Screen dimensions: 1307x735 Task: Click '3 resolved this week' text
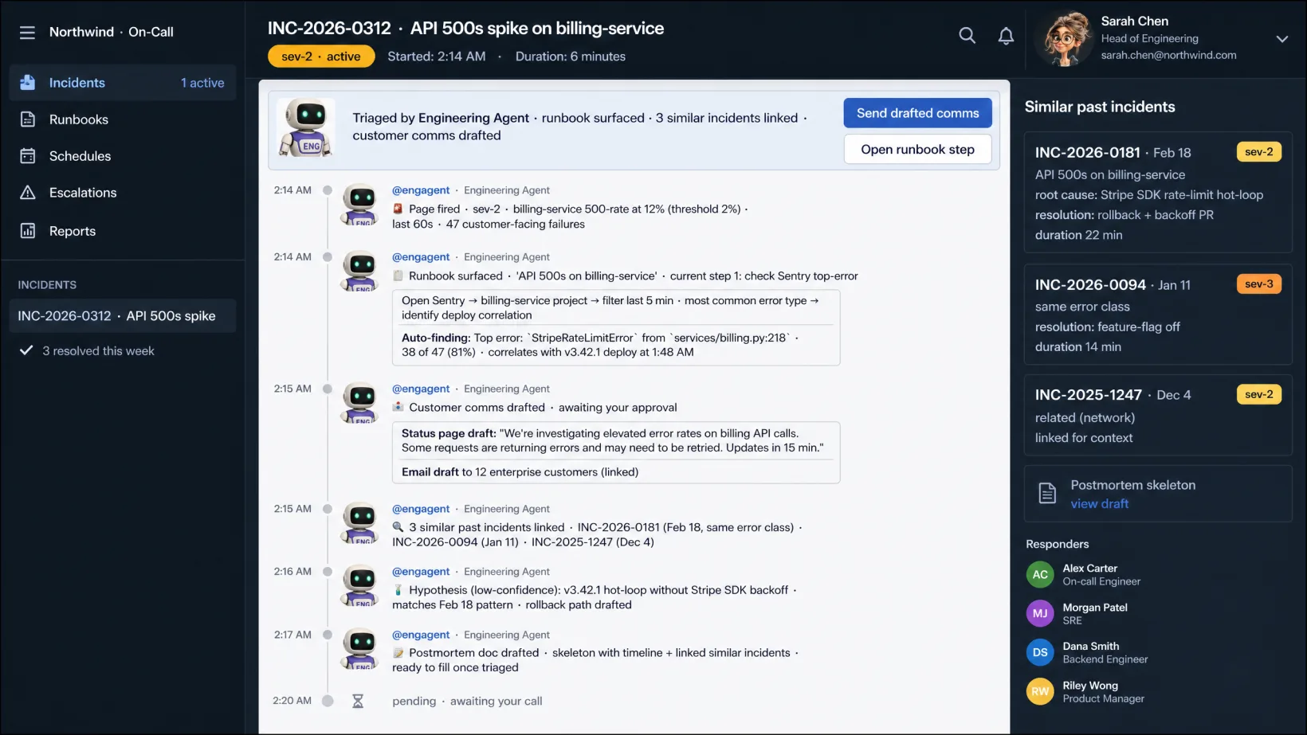98,351
